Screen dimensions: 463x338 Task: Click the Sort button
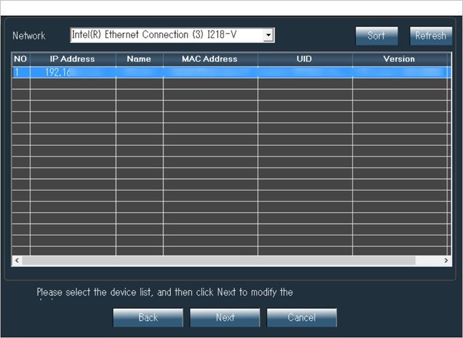(x=376, y=35)
